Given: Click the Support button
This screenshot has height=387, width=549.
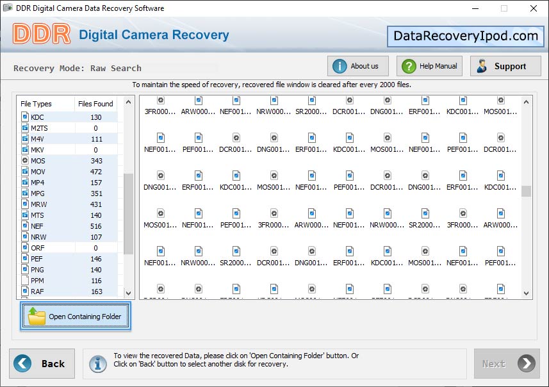Looking at the screenshot, I should click(505, 66).
